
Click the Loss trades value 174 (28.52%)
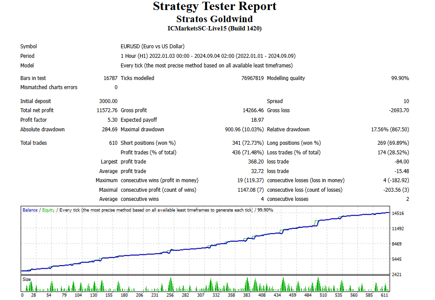[x=393, y=153]
